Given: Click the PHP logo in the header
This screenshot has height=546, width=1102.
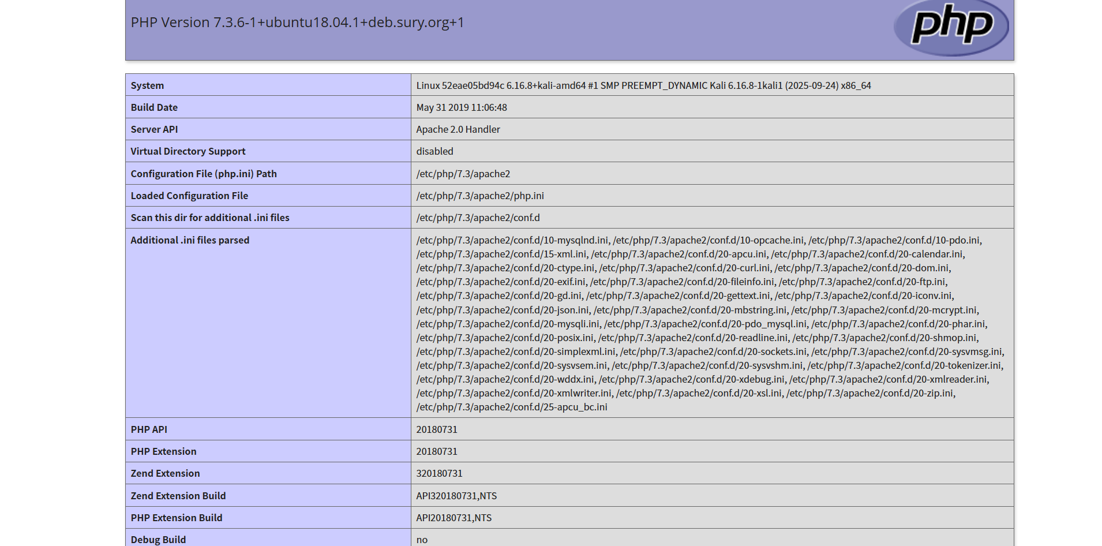Looking at the screenshot, I should [x=951, y=27].
